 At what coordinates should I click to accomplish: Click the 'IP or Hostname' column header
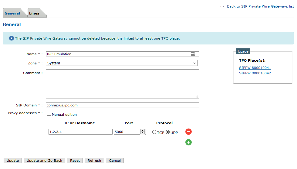coord(79,123)
